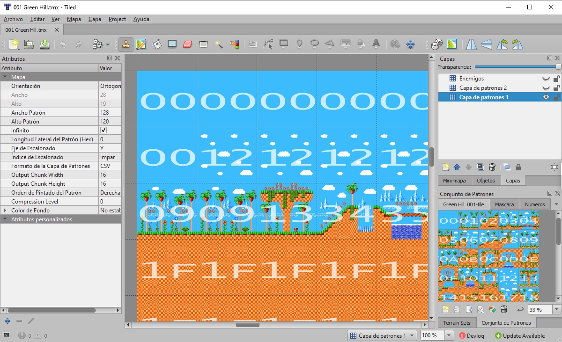This screenshot has width=562, height=342.
Task: Click the Remove Layer trash icon
Action: coord(492,167)
